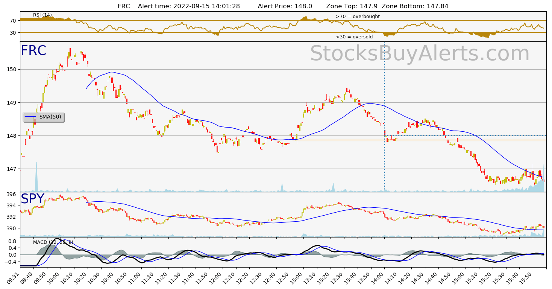Click the MACD 0.8 axis label
The width and height of the screenshot is (552, 289).
(12, 241)
